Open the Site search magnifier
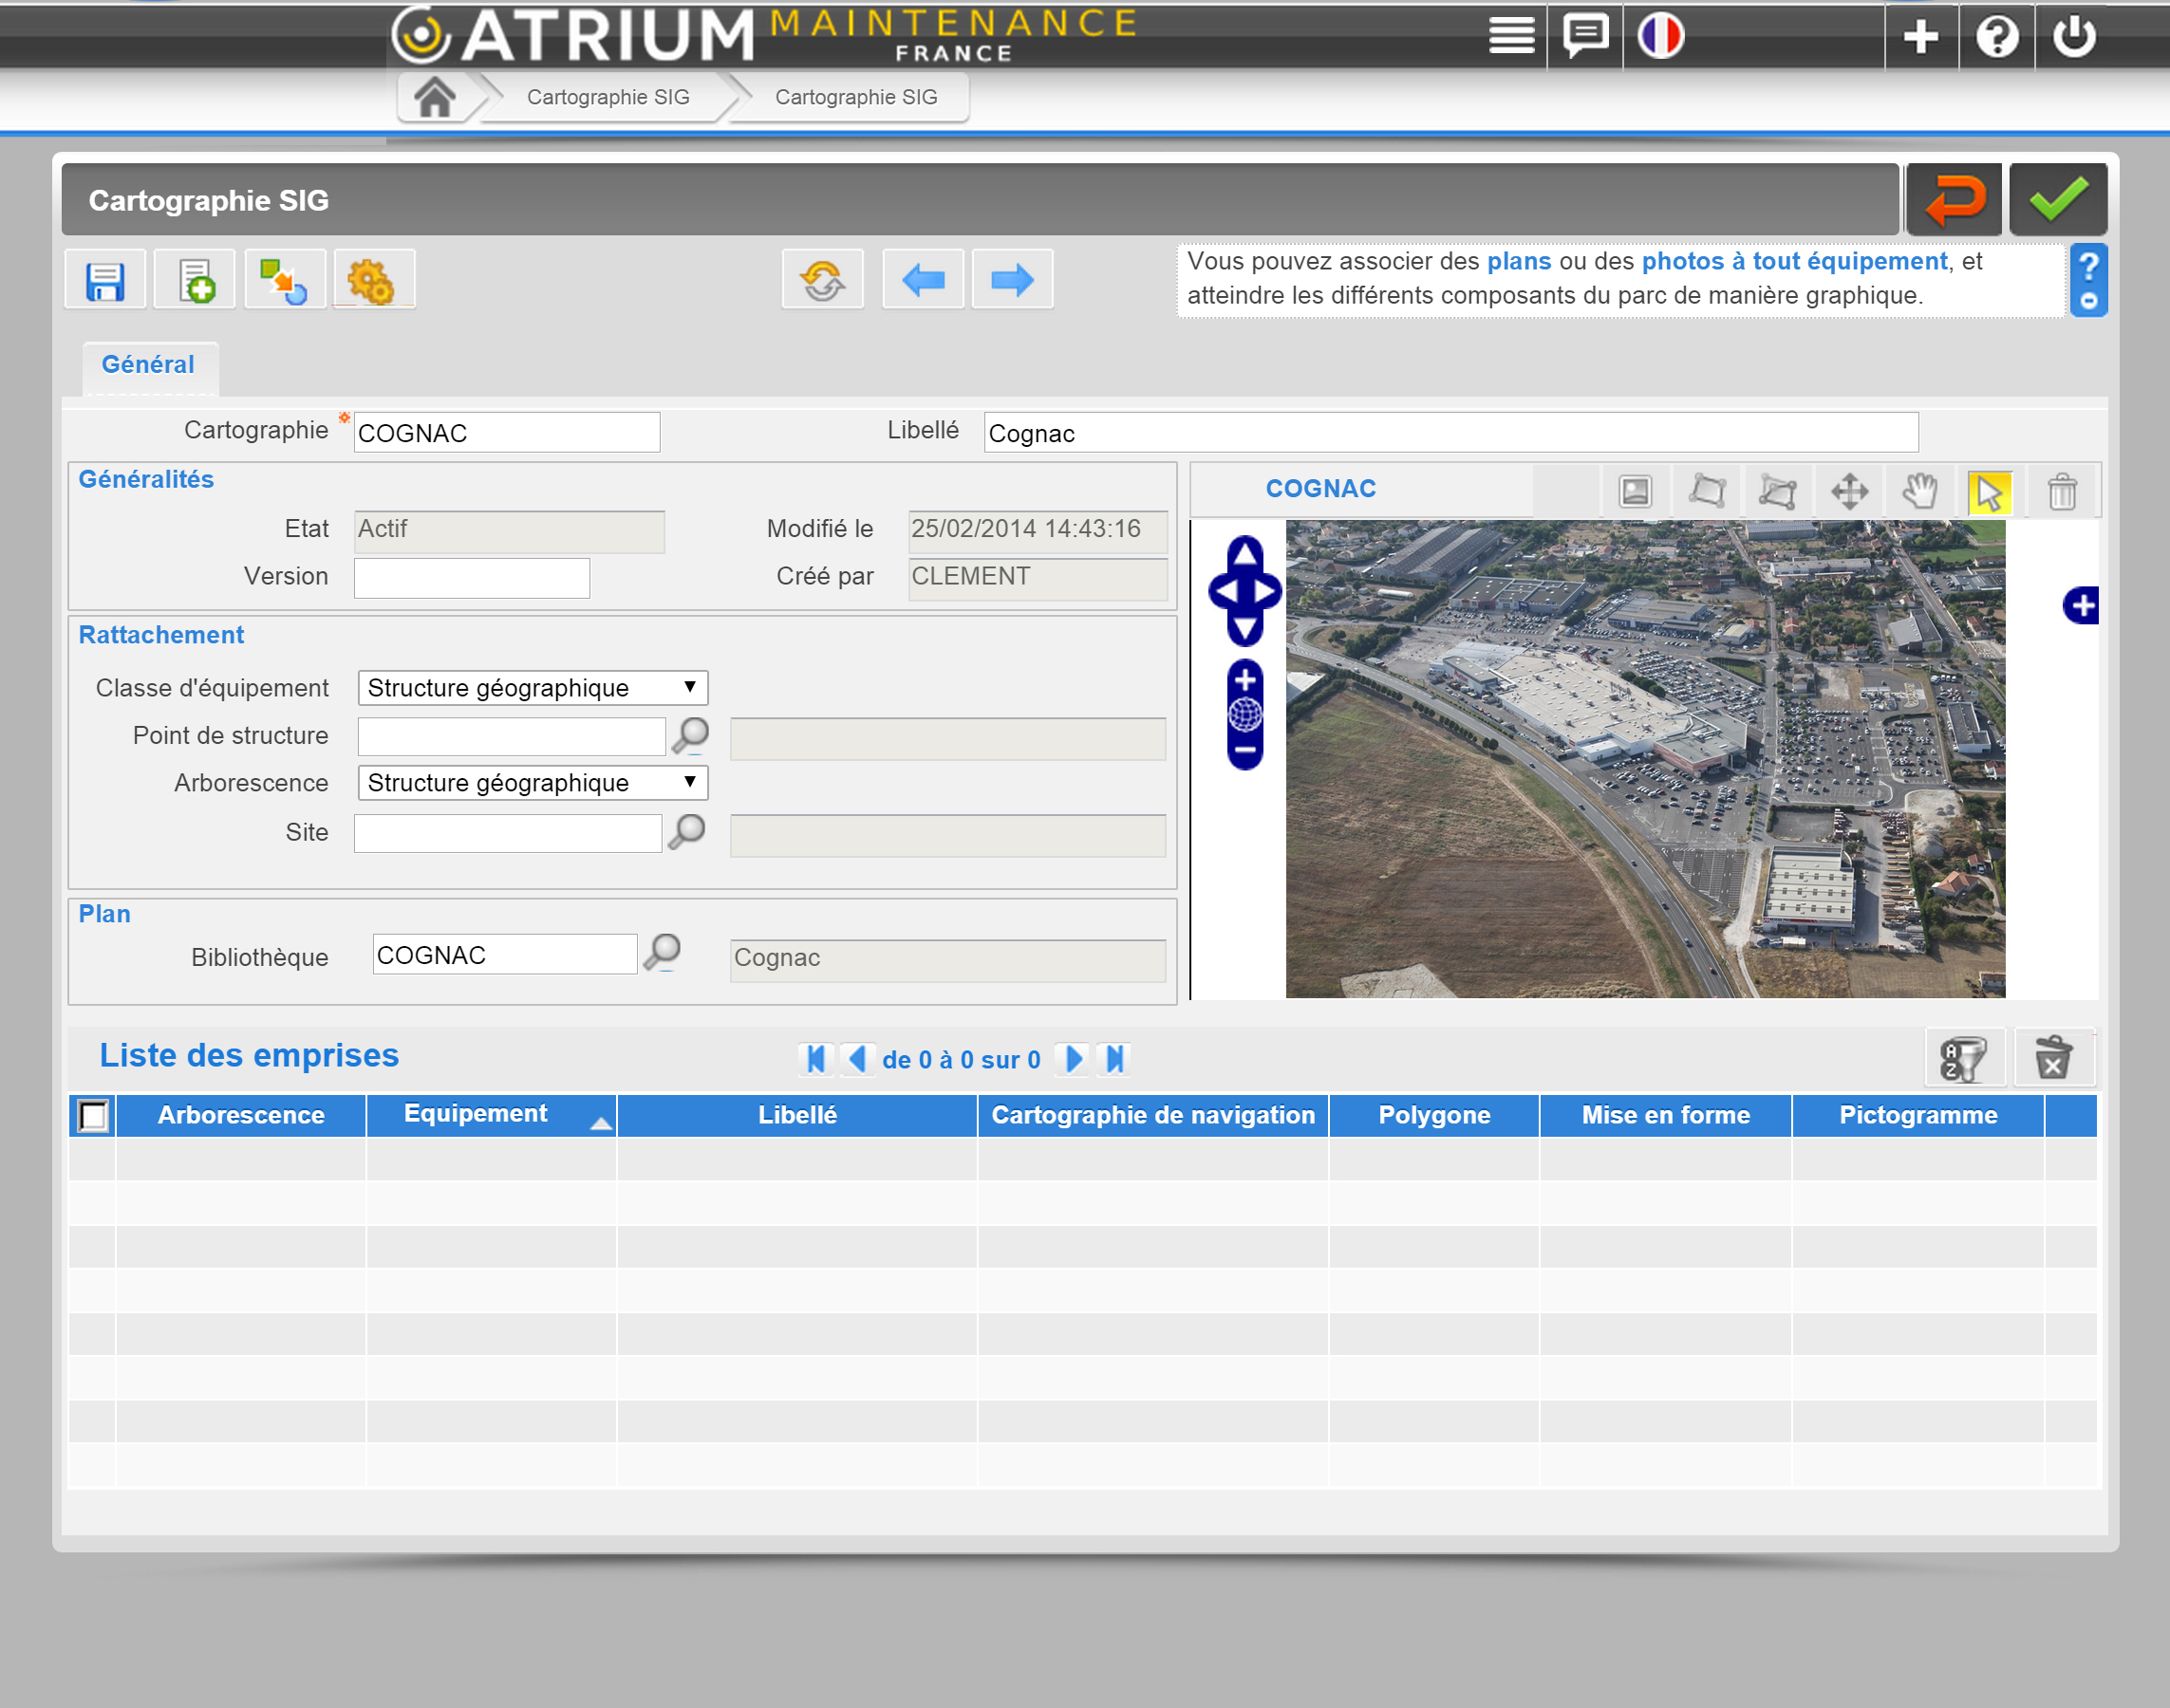 pyautogui.click(x=687, y=832)
